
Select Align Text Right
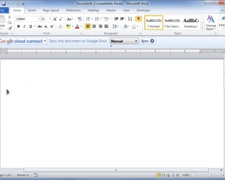pyautogui.click(x=100, y=26)
